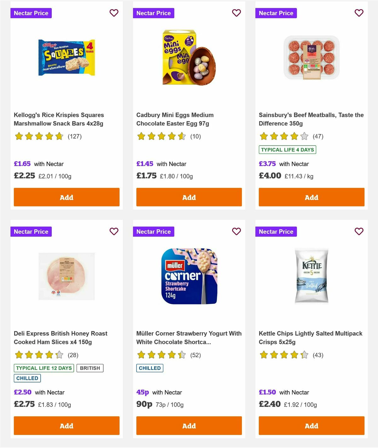
Task: Favourite the Kellogg's Rice Krispies Squares product
Action: (114, 13)
